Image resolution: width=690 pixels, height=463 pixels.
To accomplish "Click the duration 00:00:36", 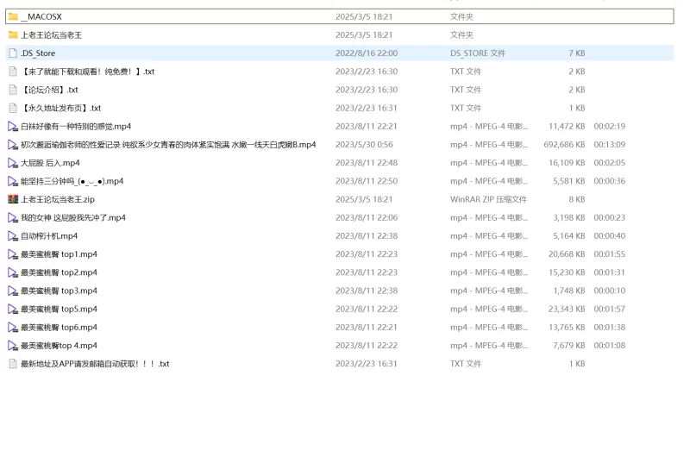I will coord(610,181).
